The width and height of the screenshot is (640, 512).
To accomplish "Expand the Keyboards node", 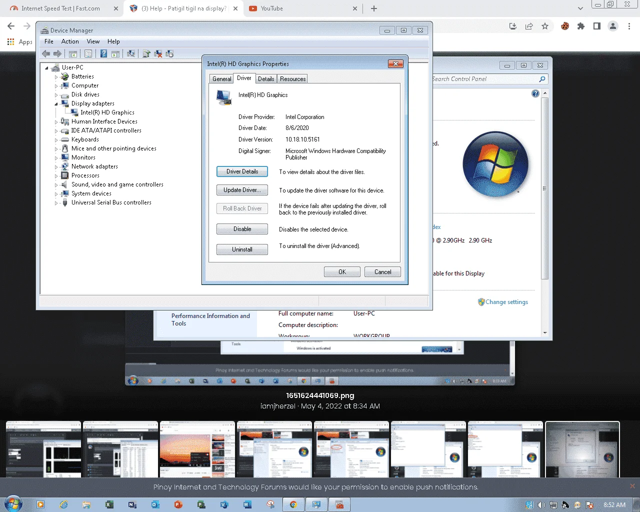I will click(x=56, y=140).
